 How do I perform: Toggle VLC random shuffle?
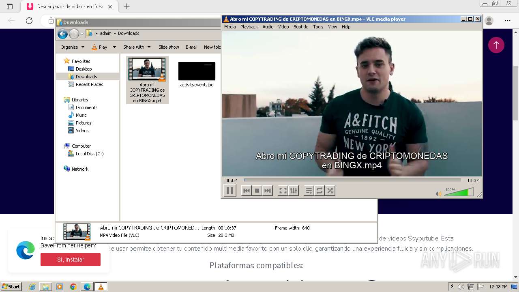pos(330,191)
